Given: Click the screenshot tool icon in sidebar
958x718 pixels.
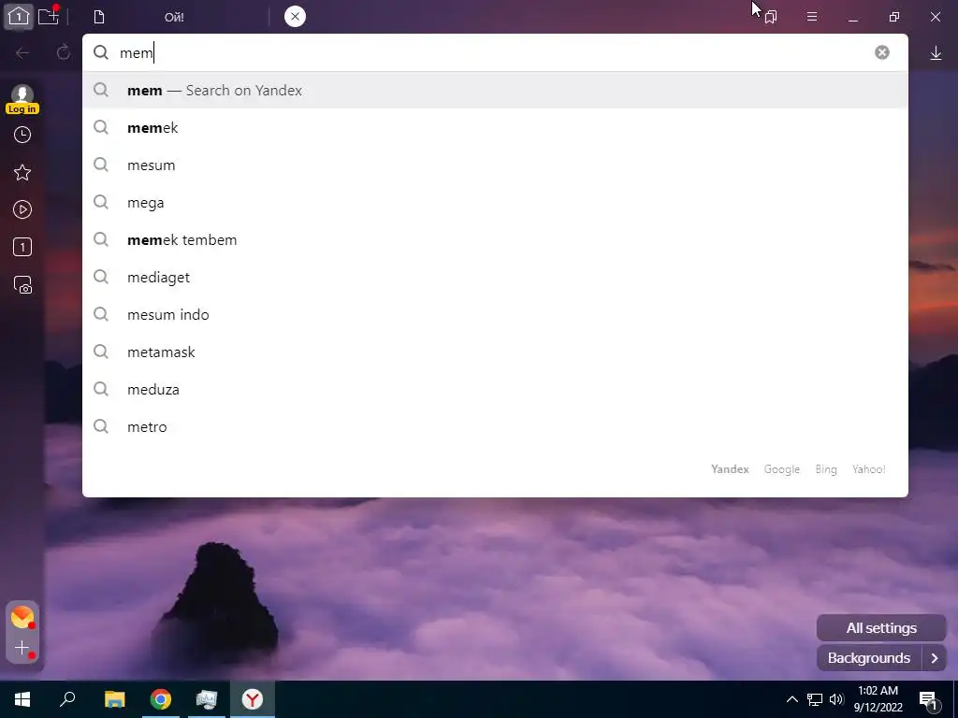Looking at the screenshot, I should 22,285.
